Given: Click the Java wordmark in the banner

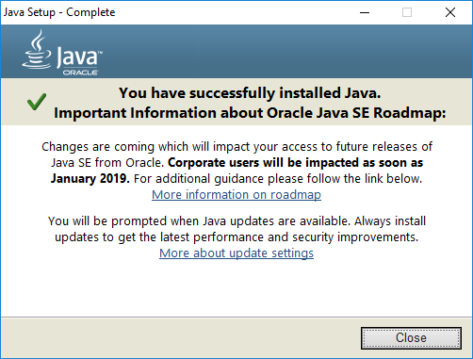Looking at the screenshot, I should pyautogui.click(x=79, y=57).
